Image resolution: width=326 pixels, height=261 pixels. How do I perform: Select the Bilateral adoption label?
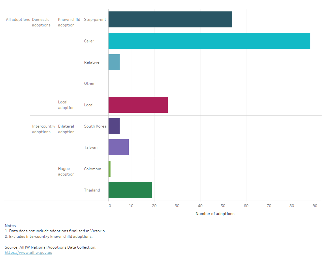click(66, 129)
